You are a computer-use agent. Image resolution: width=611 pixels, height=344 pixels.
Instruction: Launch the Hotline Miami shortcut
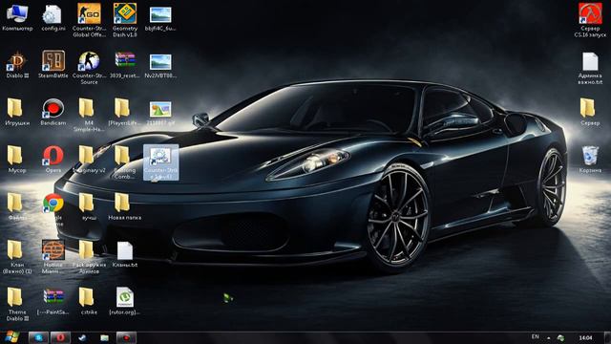pyautogui.click(x=53, y=257)
